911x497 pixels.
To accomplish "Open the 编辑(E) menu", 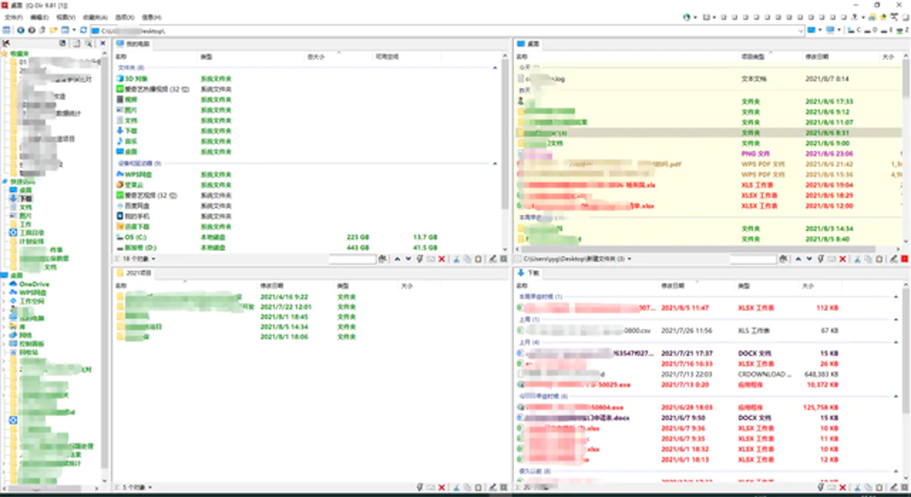I will 40,17.
